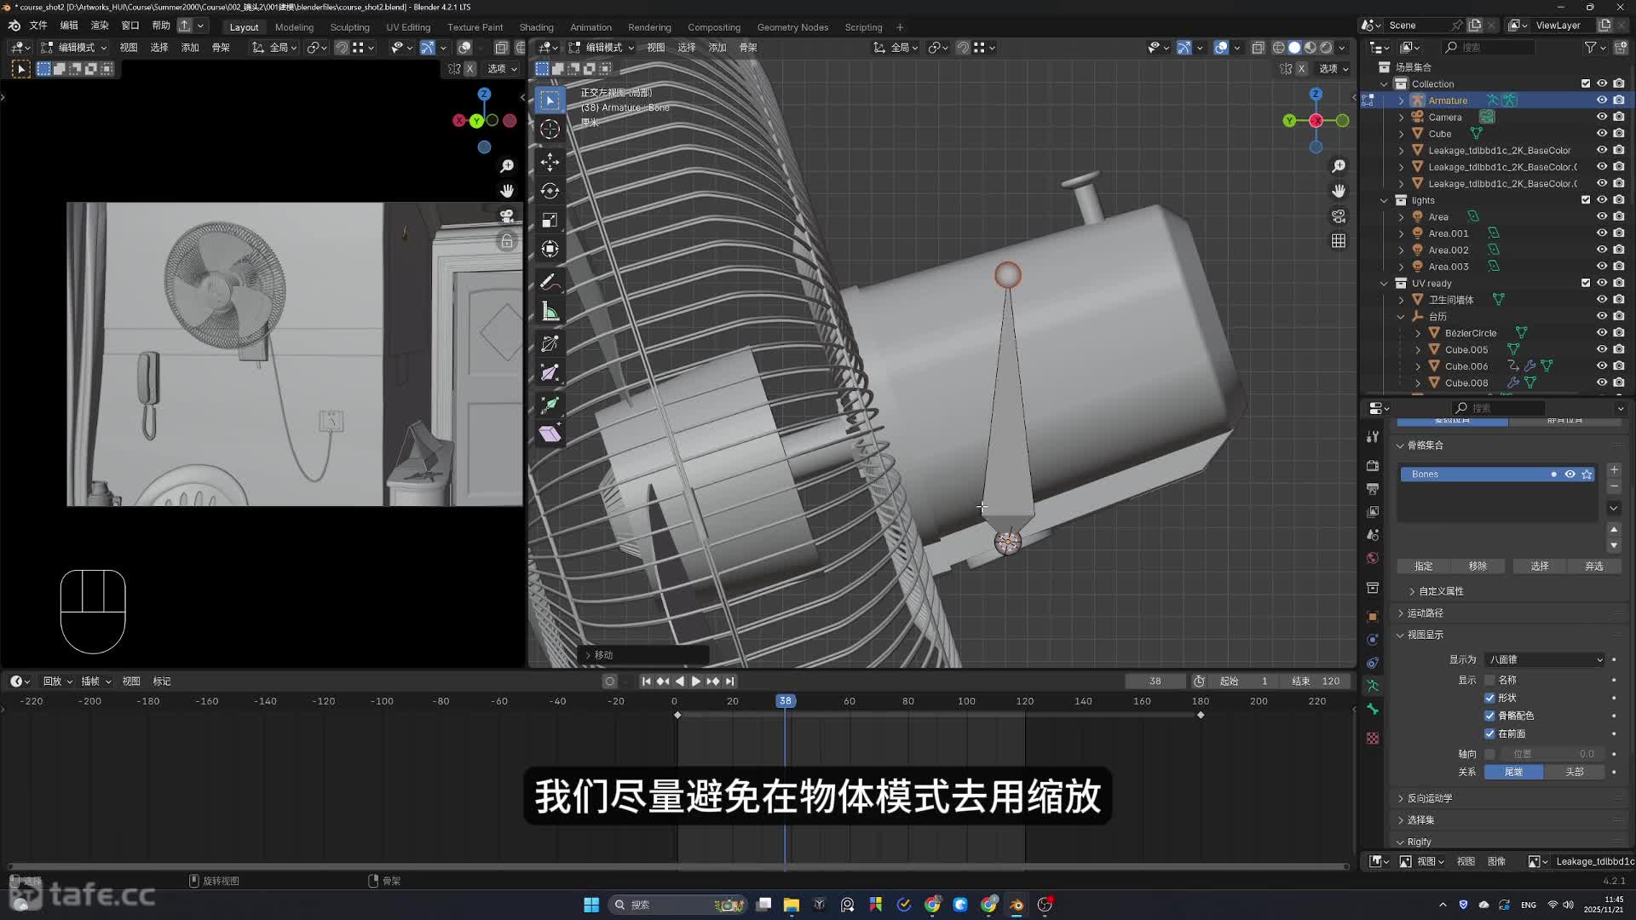Select the Move tool in toolbar

click(x=550, y=161)
